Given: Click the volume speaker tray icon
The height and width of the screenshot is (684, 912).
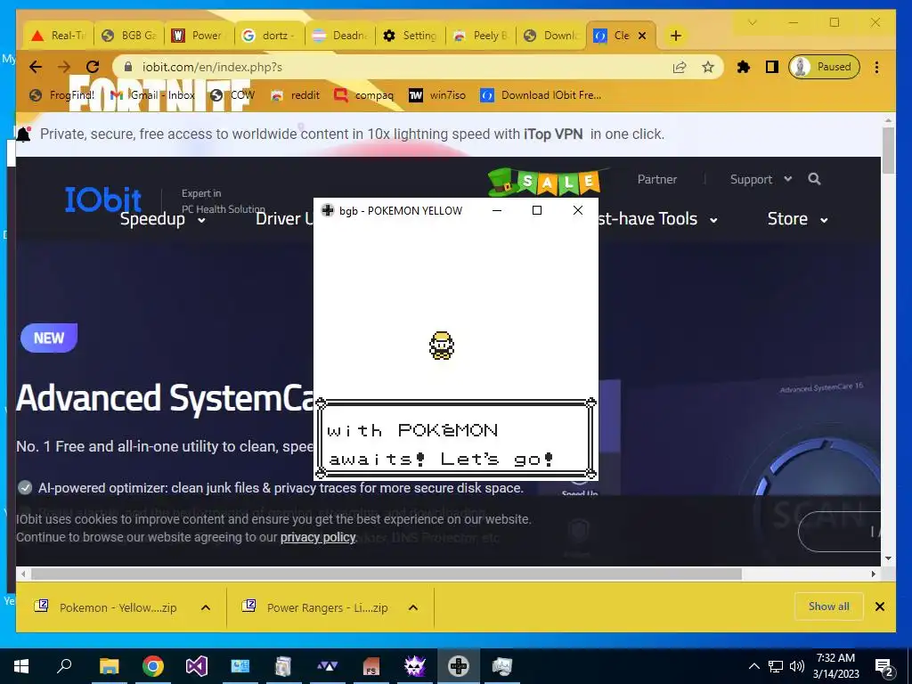Looking at the screenshot, I should [x=797, y=666].
